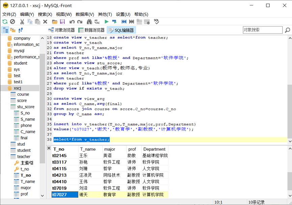Viewport: 292px width, 205px height.
Task: Click the green Refresh icon
Action: 5,21
